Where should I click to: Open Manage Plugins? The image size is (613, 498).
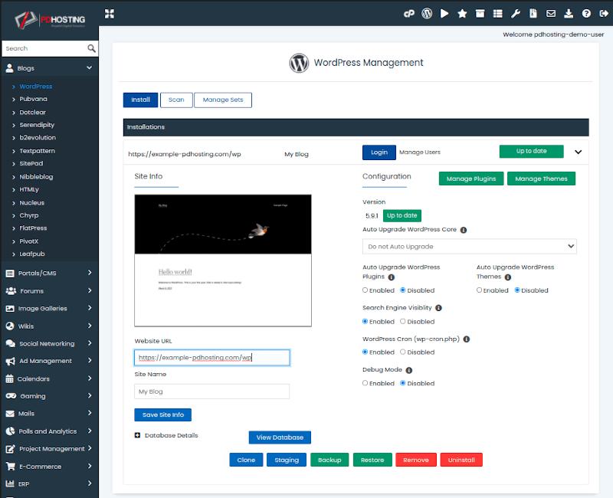pyautogui.click(x=471, y=179)
